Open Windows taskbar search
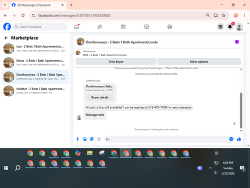 tap(17, 168)
